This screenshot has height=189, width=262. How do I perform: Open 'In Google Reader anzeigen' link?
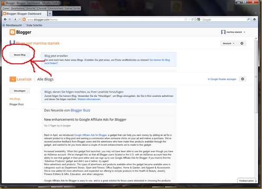(222, 79)
